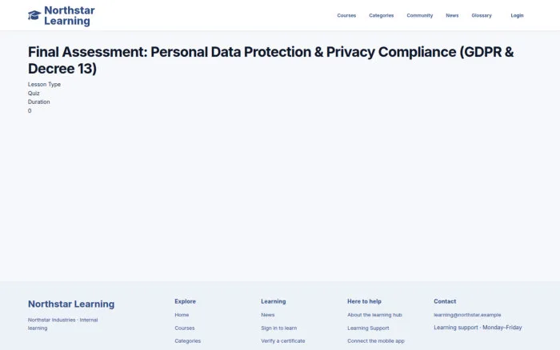
Task: Open News link in footer Learning column
Action: pos(268,315)
